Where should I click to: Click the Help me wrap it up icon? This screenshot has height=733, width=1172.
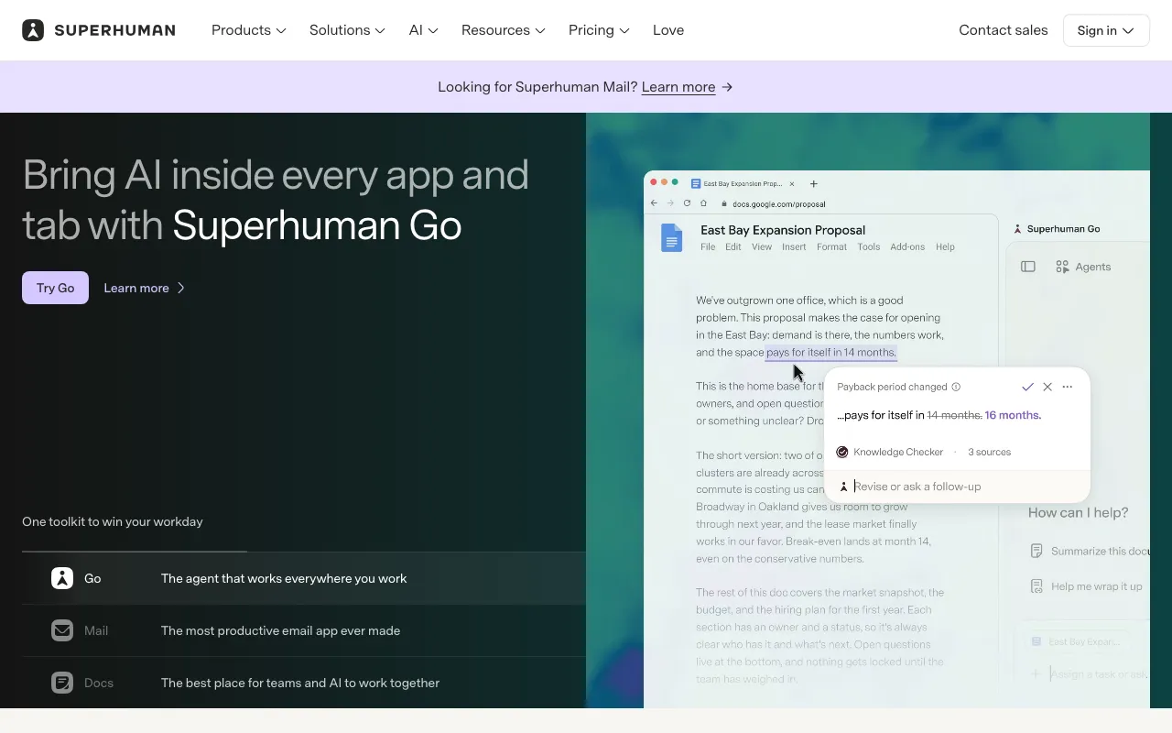[x=1036, y=586]
